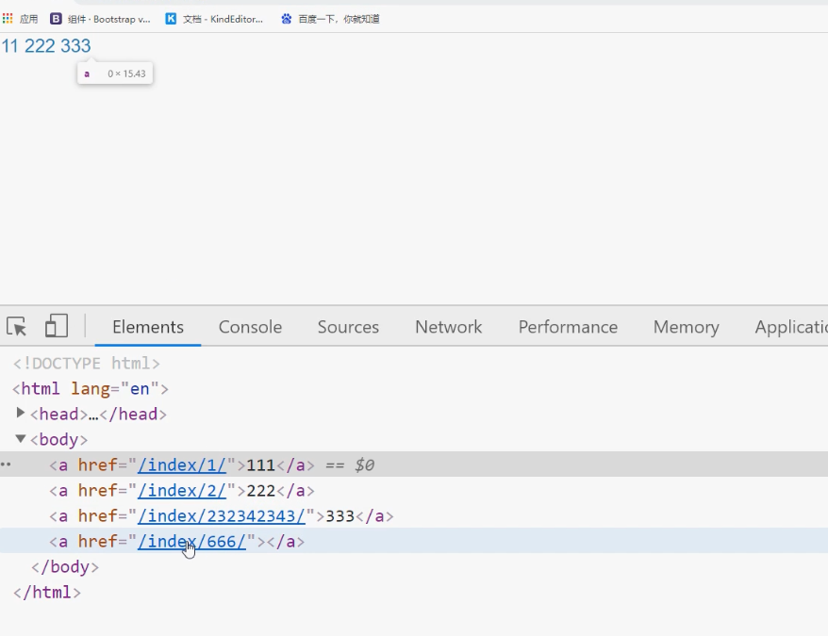Open the Sources tab

click(x=348, y=327)
